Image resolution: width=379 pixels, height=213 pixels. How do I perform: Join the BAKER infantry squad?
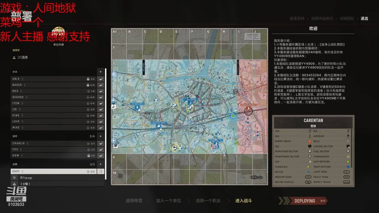click(x=101, y=85)
